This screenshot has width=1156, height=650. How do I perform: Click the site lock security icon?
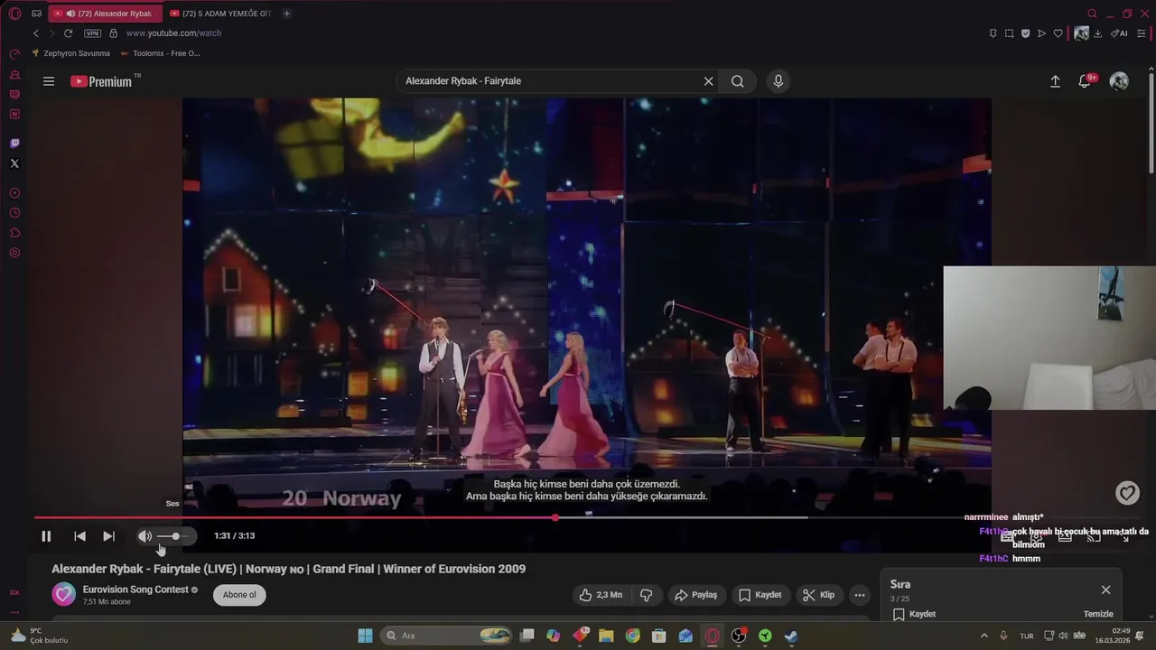point(113,33)
